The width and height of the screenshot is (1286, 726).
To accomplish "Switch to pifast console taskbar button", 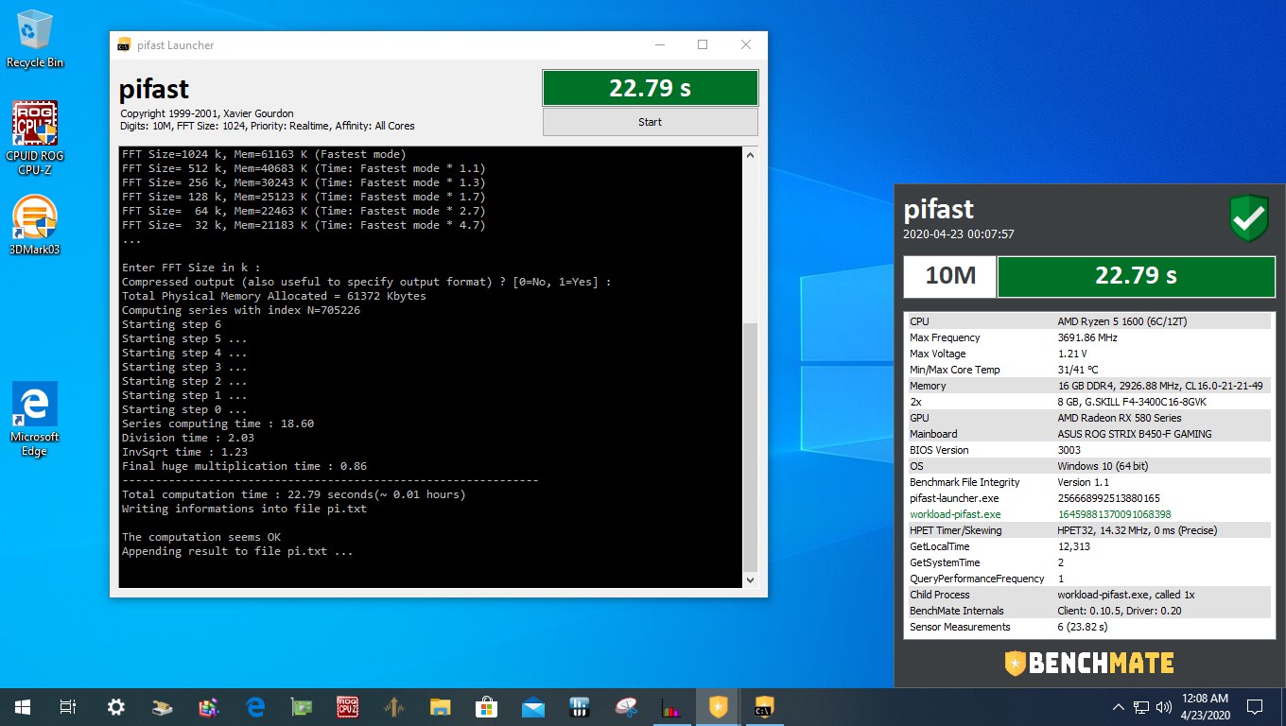I will 764,706.
